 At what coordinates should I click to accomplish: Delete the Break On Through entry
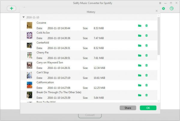pyautogui.click(x=146, y=95)
